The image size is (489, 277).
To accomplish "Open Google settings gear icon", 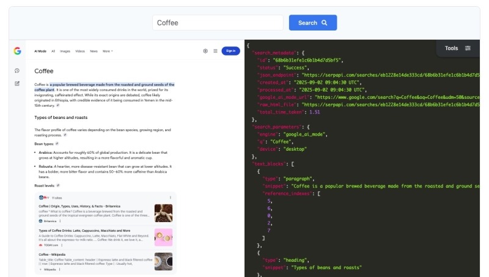I will pos(205,51).
